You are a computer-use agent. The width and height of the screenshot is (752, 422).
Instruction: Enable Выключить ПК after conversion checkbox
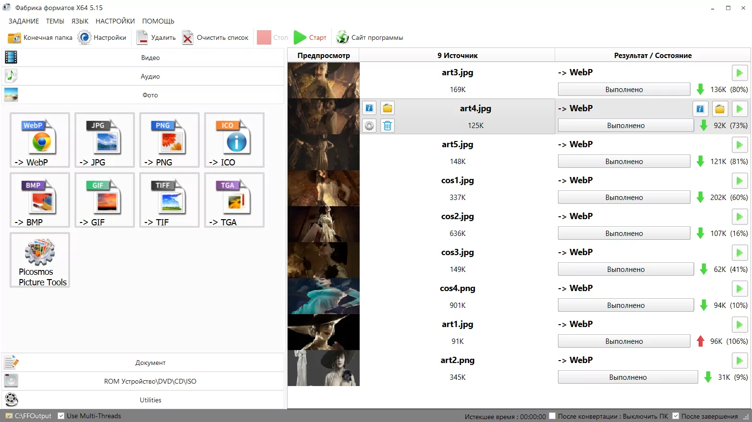click(552, 416)
